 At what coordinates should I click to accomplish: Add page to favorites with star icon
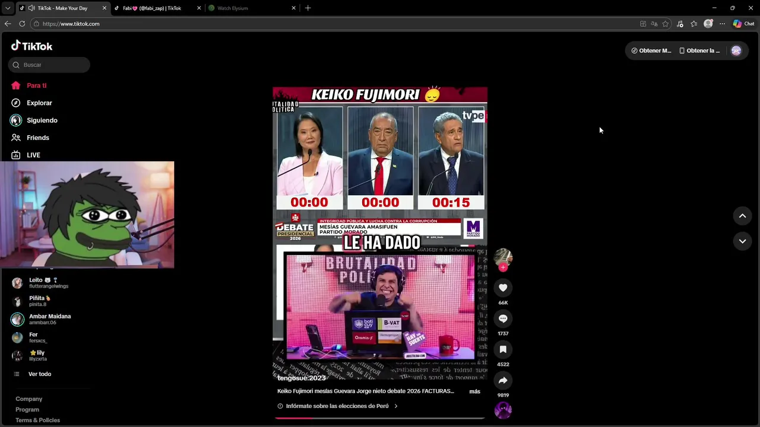(x=666, y=24)
